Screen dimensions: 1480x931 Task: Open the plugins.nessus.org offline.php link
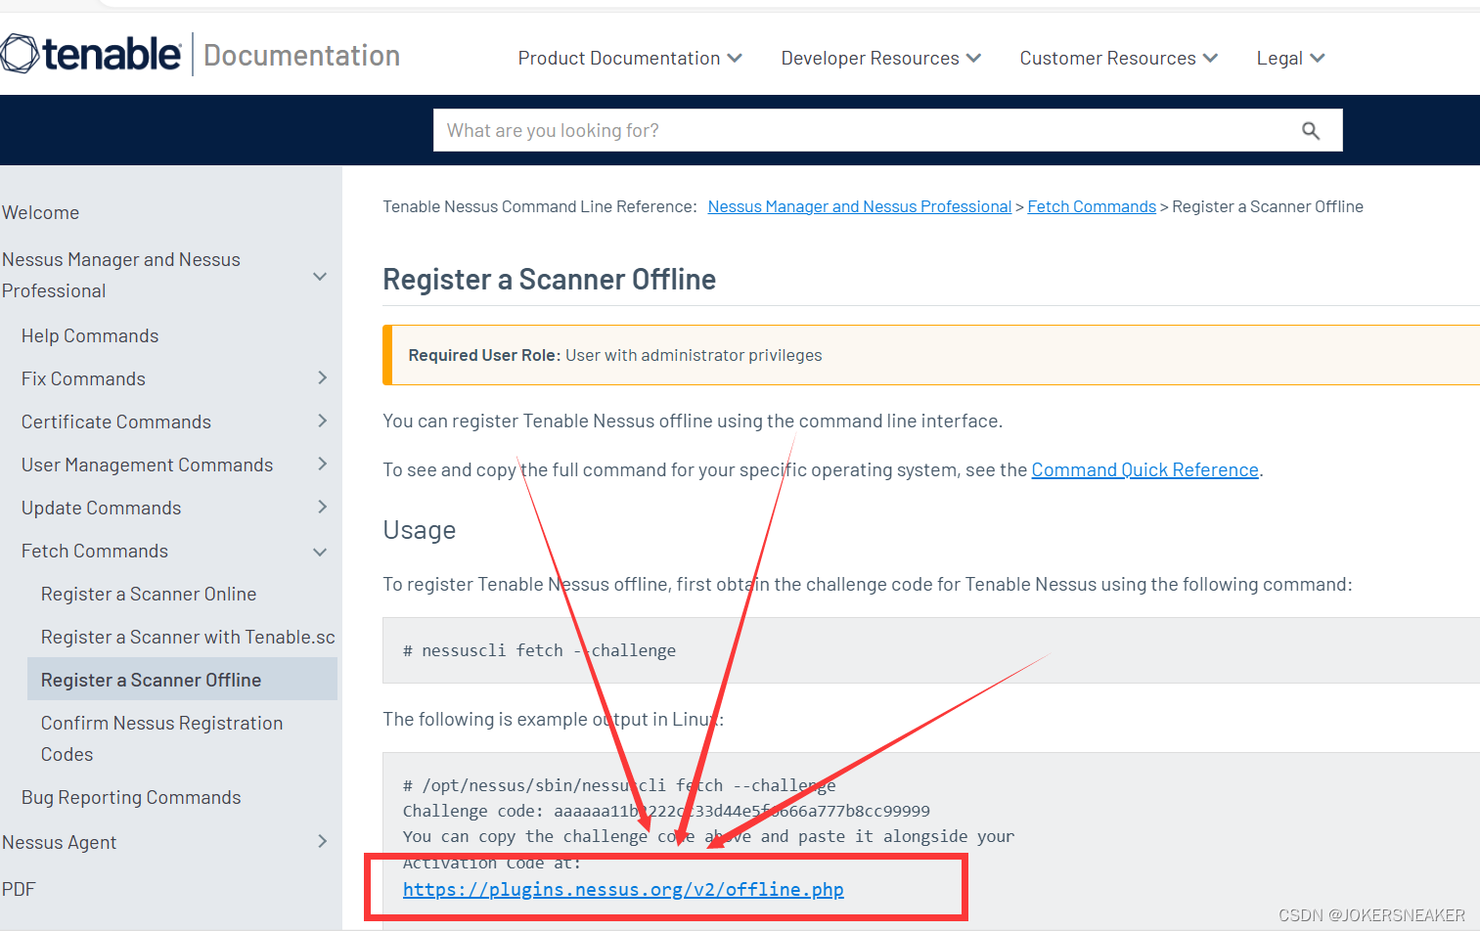coord(623,889)
